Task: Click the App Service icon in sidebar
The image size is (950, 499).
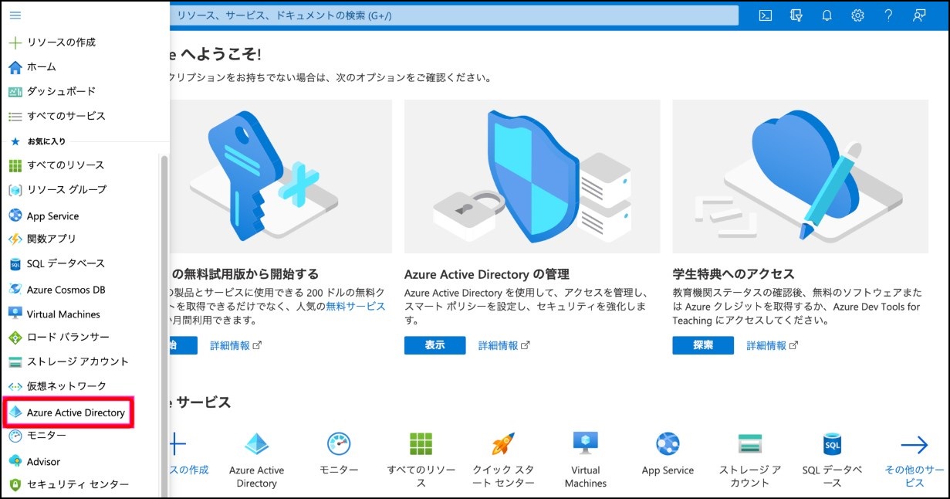Action: [15, 216]
